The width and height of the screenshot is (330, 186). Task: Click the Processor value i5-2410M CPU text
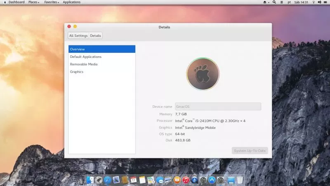[210, 121]
